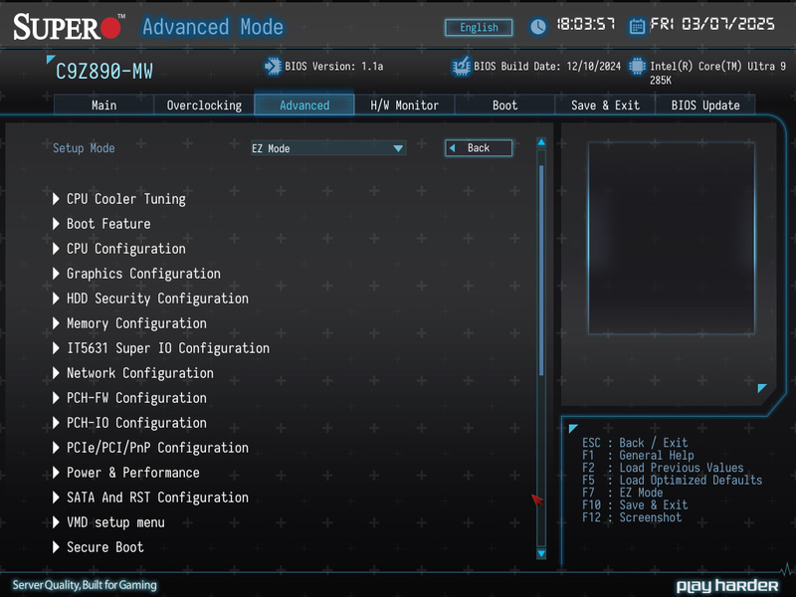This screenshot has width=796, height=597.
Task: Click the ESC Back / Exit hint
Action: pos(635,443)
